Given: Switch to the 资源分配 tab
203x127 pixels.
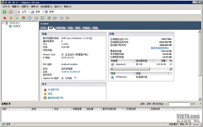Looking at the screenshot, I should pos(61,28).
